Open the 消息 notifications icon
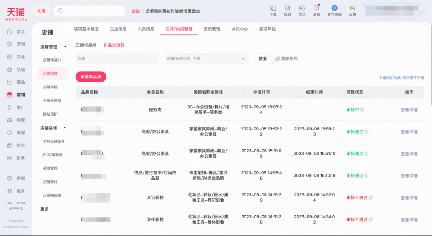This screenshot has width=432, height=236. coord(317,11)
